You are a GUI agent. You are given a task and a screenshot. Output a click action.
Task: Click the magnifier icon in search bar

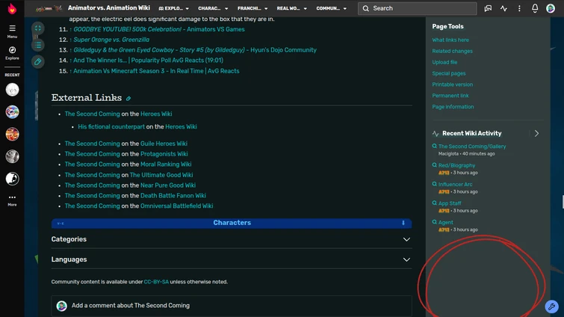pyautogui.click(x=366, y=8)
